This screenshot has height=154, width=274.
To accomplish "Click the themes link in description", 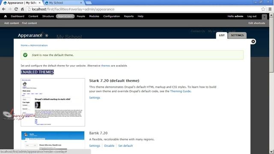I will pyautogui.click(x=106, y=65).
